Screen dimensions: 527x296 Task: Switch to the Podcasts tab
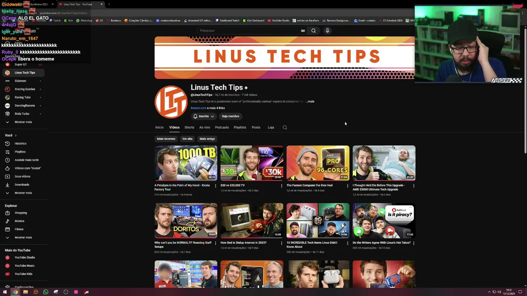click(222, 127)
